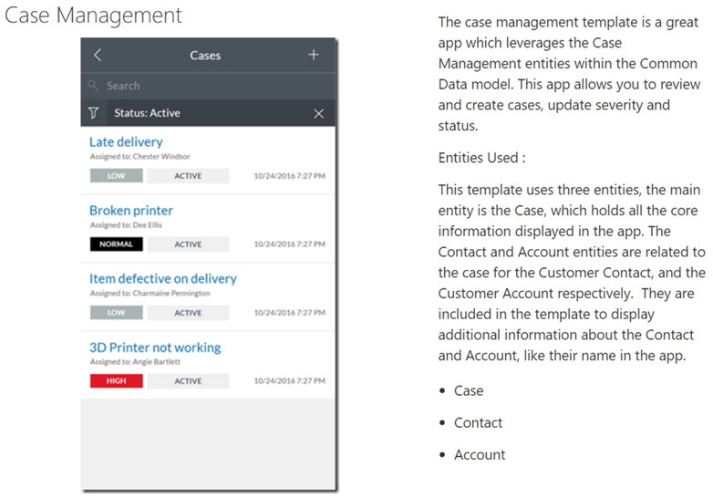Viewport: 713px width, 498px height.
Task: Clear the Status: Active filter with X
Action: click(x=318, y=113)
